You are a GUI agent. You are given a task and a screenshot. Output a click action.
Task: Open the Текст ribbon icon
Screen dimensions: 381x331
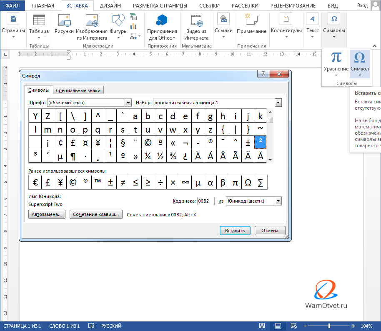click(x=312, y=19)
